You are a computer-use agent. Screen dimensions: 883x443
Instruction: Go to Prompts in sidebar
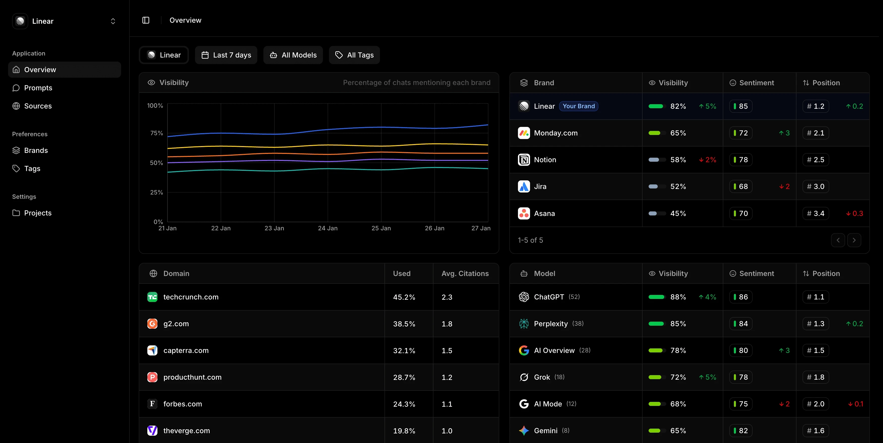38,88
